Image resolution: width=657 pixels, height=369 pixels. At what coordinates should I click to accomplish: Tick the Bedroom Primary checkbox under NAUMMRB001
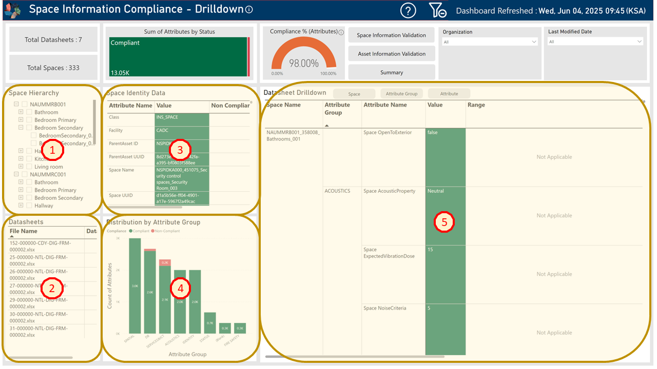click(x=29, y=120)
